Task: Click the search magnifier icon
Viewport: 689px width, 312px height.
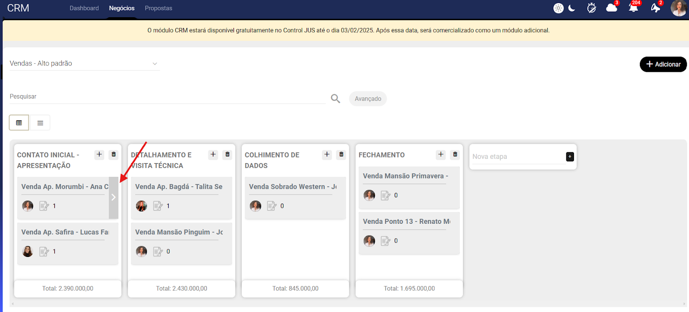Action: click(335, 99)
